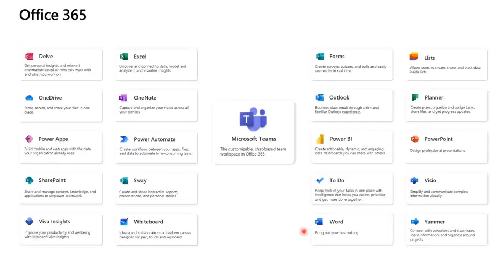Screen dimensions: 503x254
Task: Select the To Do card title
Action: point(337,180)
